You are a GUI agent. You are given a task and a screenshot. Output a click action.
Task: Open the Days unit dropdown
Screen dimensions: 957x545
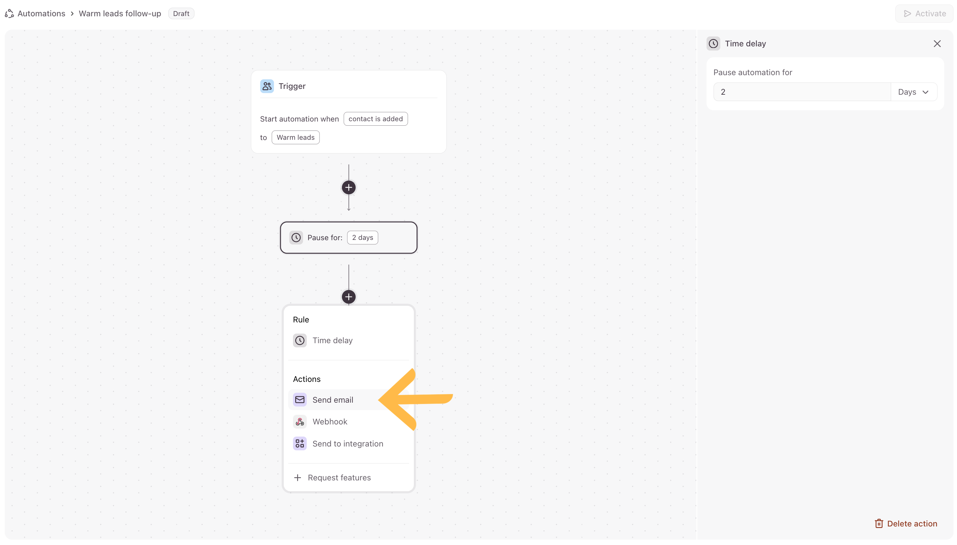(x=913, y=92)
